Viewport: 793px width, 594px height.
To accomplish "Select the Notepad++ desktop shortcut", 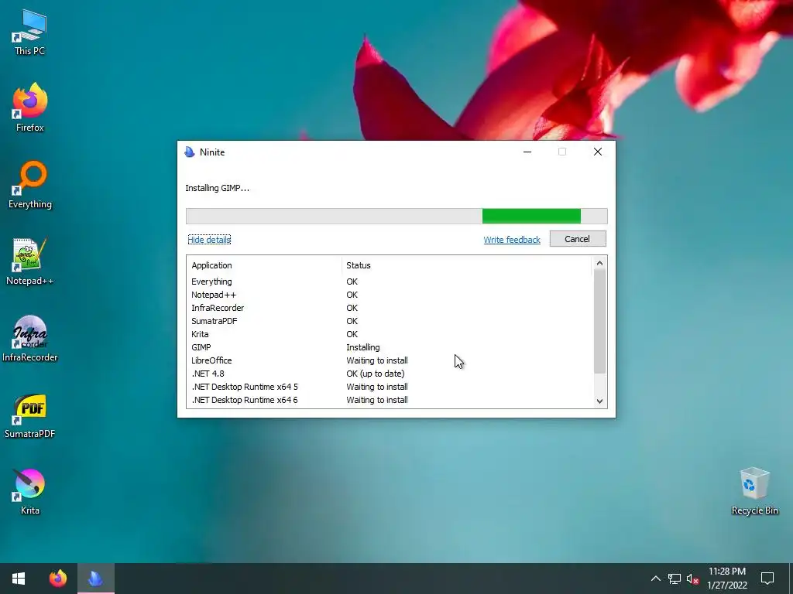I will click(30, 261).
